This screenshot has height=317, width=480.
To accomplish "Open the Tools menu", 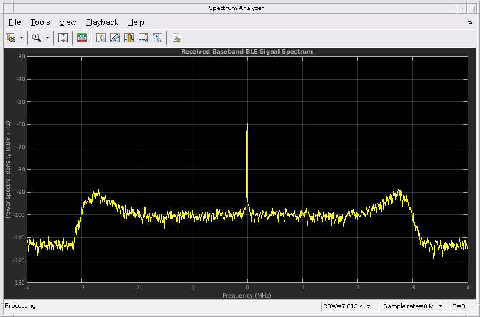I will click(x=40, y=22).
